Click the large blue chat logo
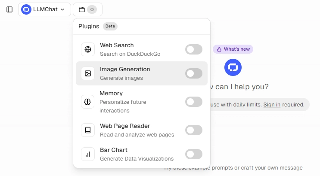320x176 pixels. [233, 67]
